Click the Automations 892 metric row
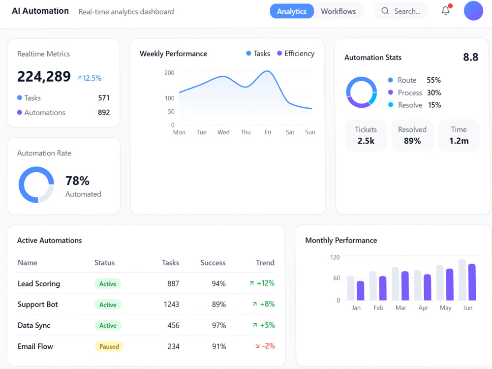The image size is (492, 369). [63, 112]
